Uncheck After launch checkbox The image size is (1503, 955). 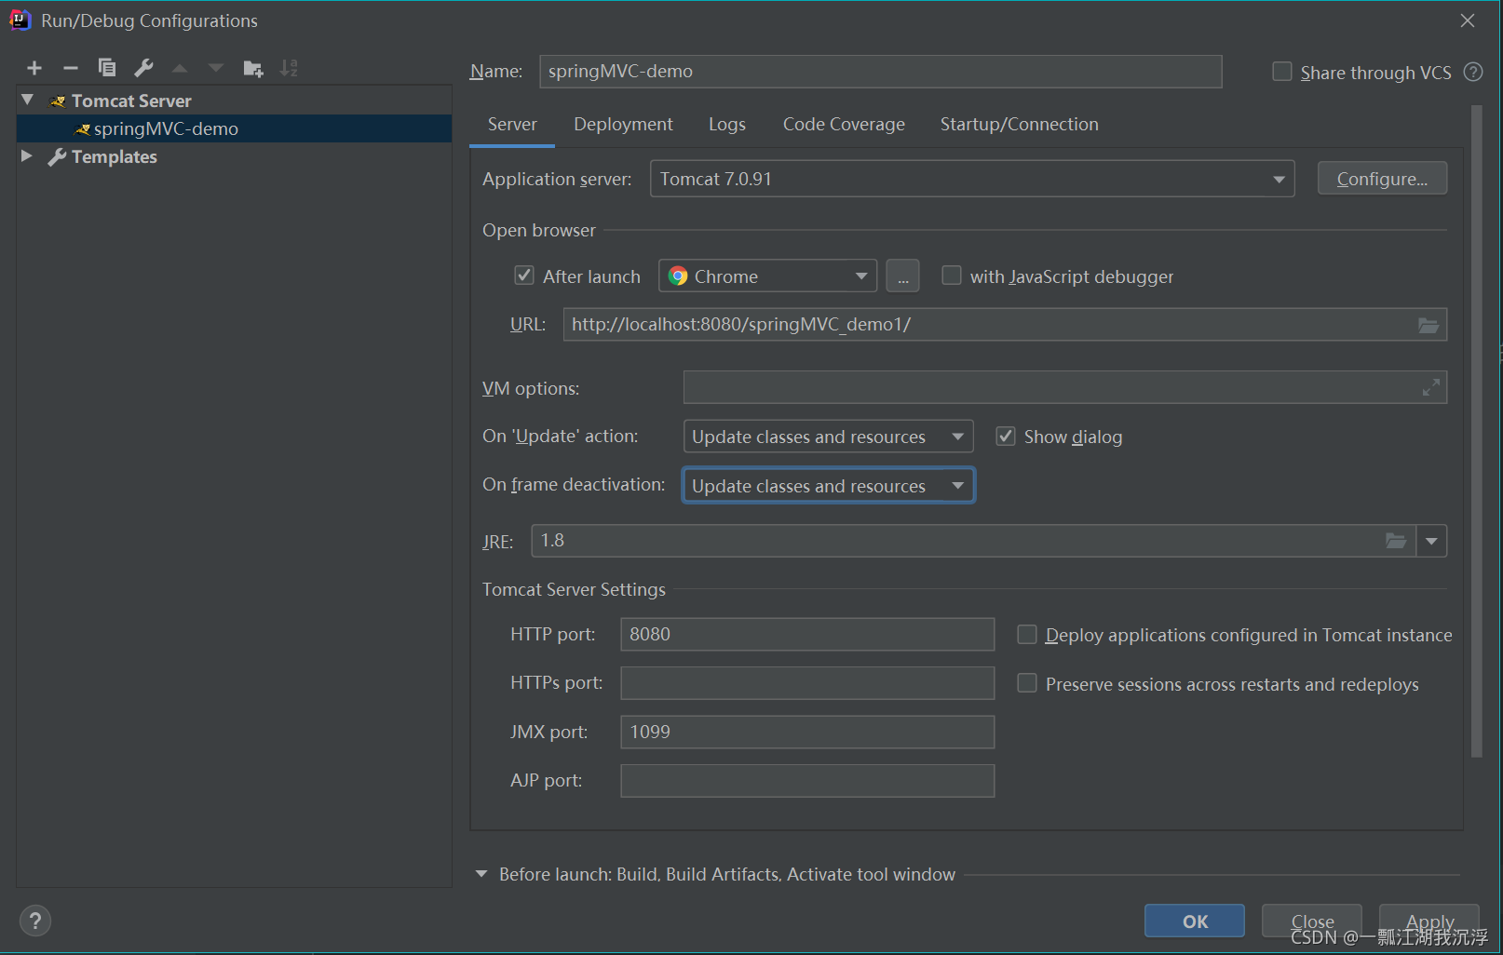[524, 276]
